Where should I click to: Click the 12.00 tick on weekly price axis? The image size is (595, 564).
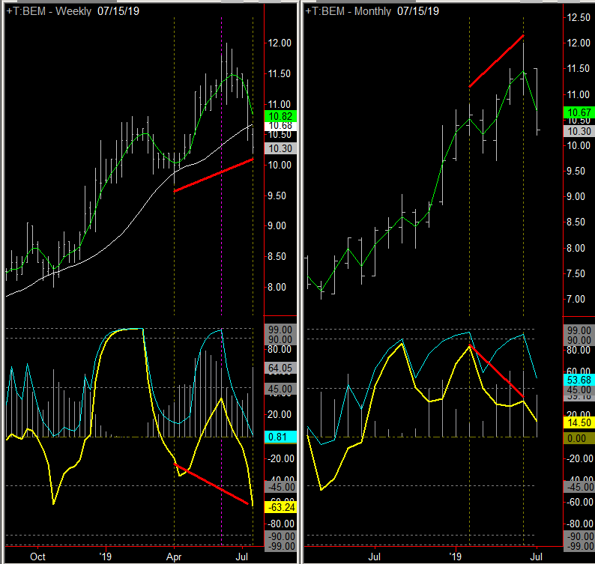[280, 43]
